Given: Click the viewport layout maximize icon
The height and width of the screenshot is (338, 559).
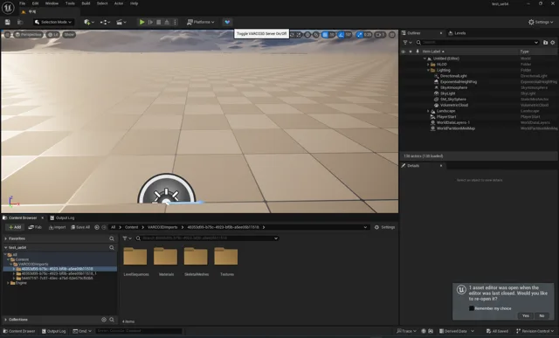Looking at the screenshot, I should [392, 35].
